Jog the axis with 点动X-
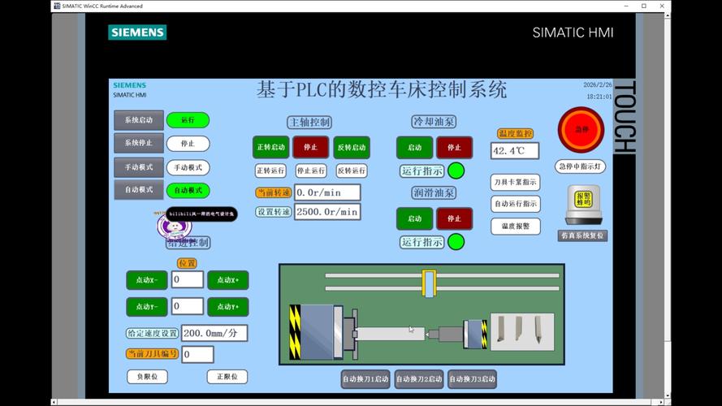Screen dimensions: 722x406 (147, 280)
